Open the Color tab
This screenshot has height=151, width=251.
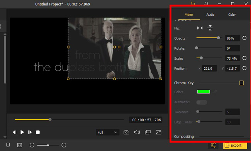232,15
